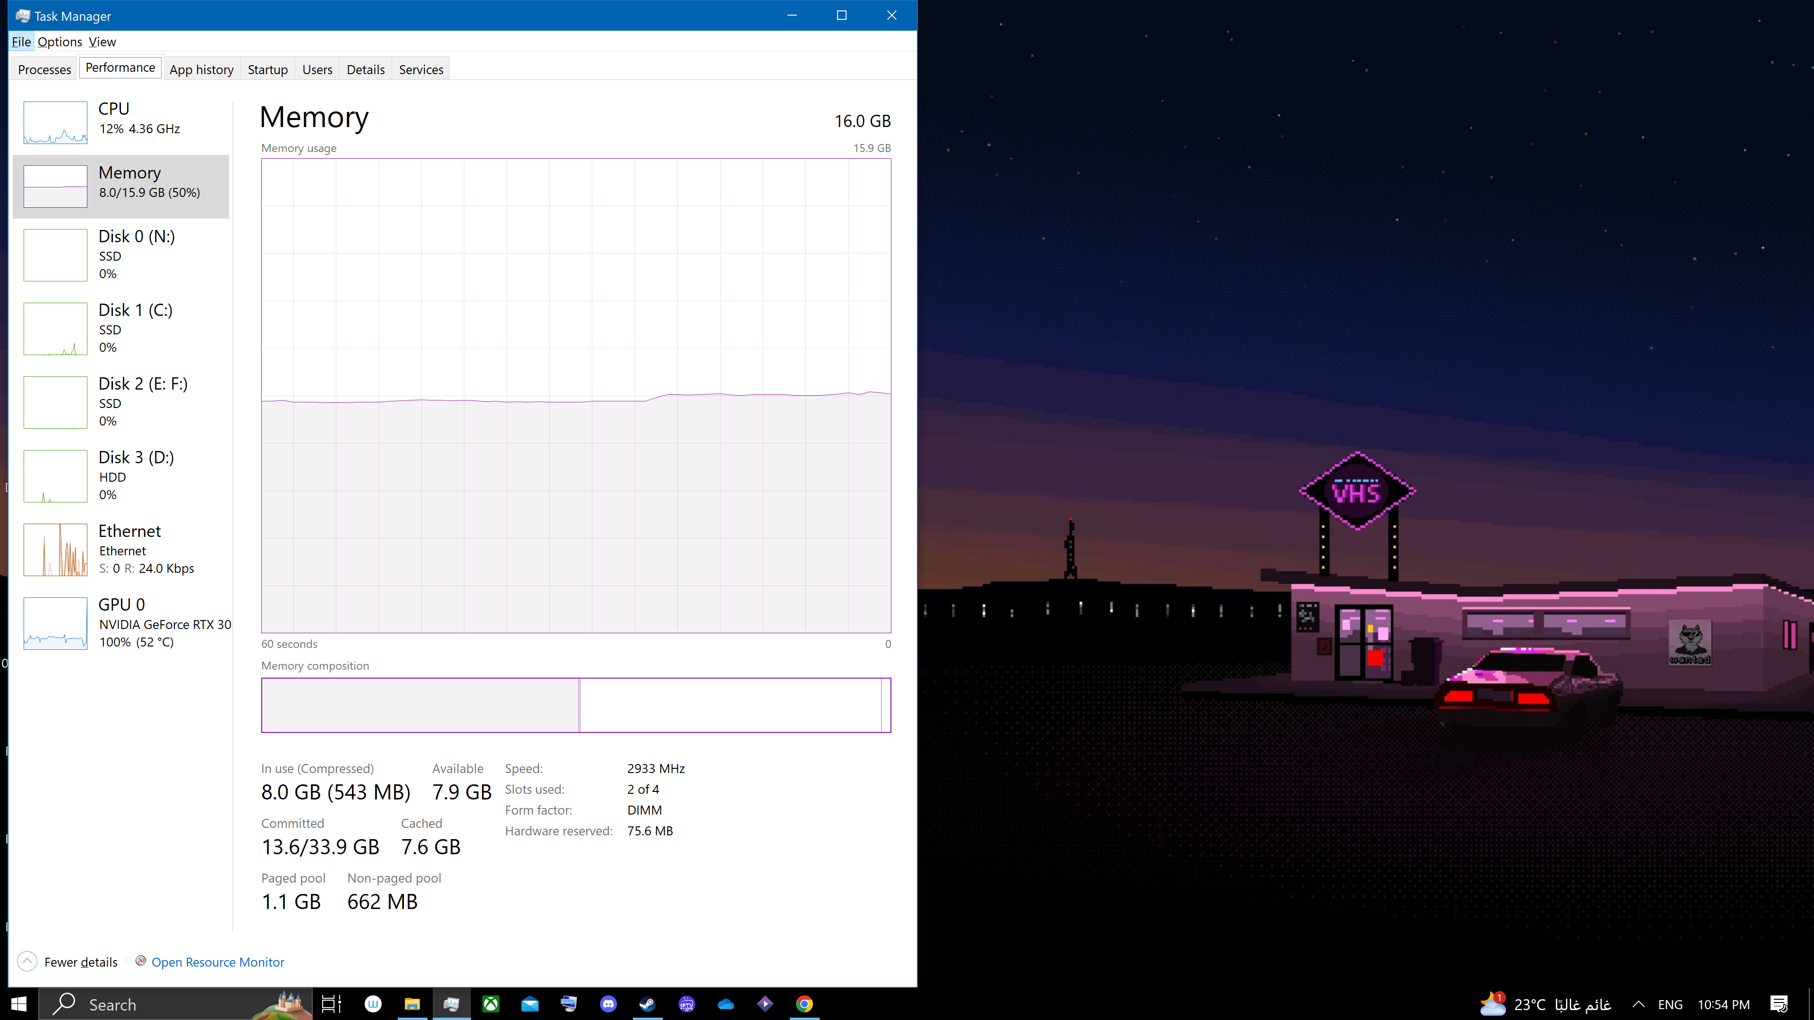Open Disk 3 (D:) HDD performance view
Viewport: 1814px width, 1020px height.
coord(121,476)
